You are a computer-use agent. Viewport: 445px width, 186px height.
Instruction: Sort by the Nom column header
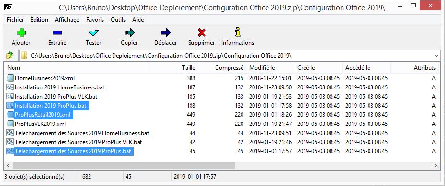13,68
